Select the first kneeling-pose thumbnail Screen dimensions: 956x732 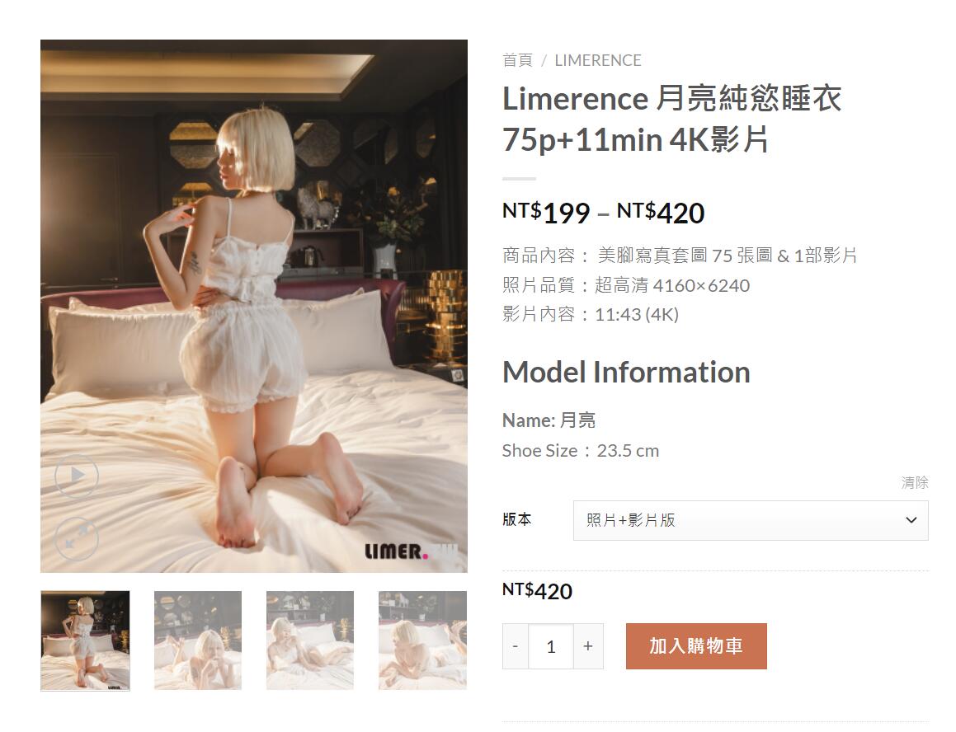click(x=85, y=640)
